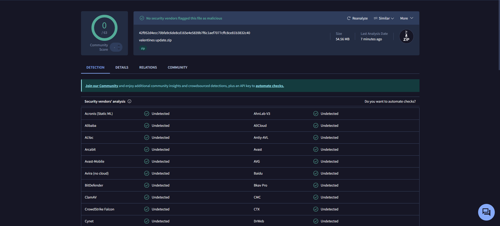Follow the Join our Community link
The width and height of the screenshot is (500, 226).
pyautogui.click(x=102, y=86)
